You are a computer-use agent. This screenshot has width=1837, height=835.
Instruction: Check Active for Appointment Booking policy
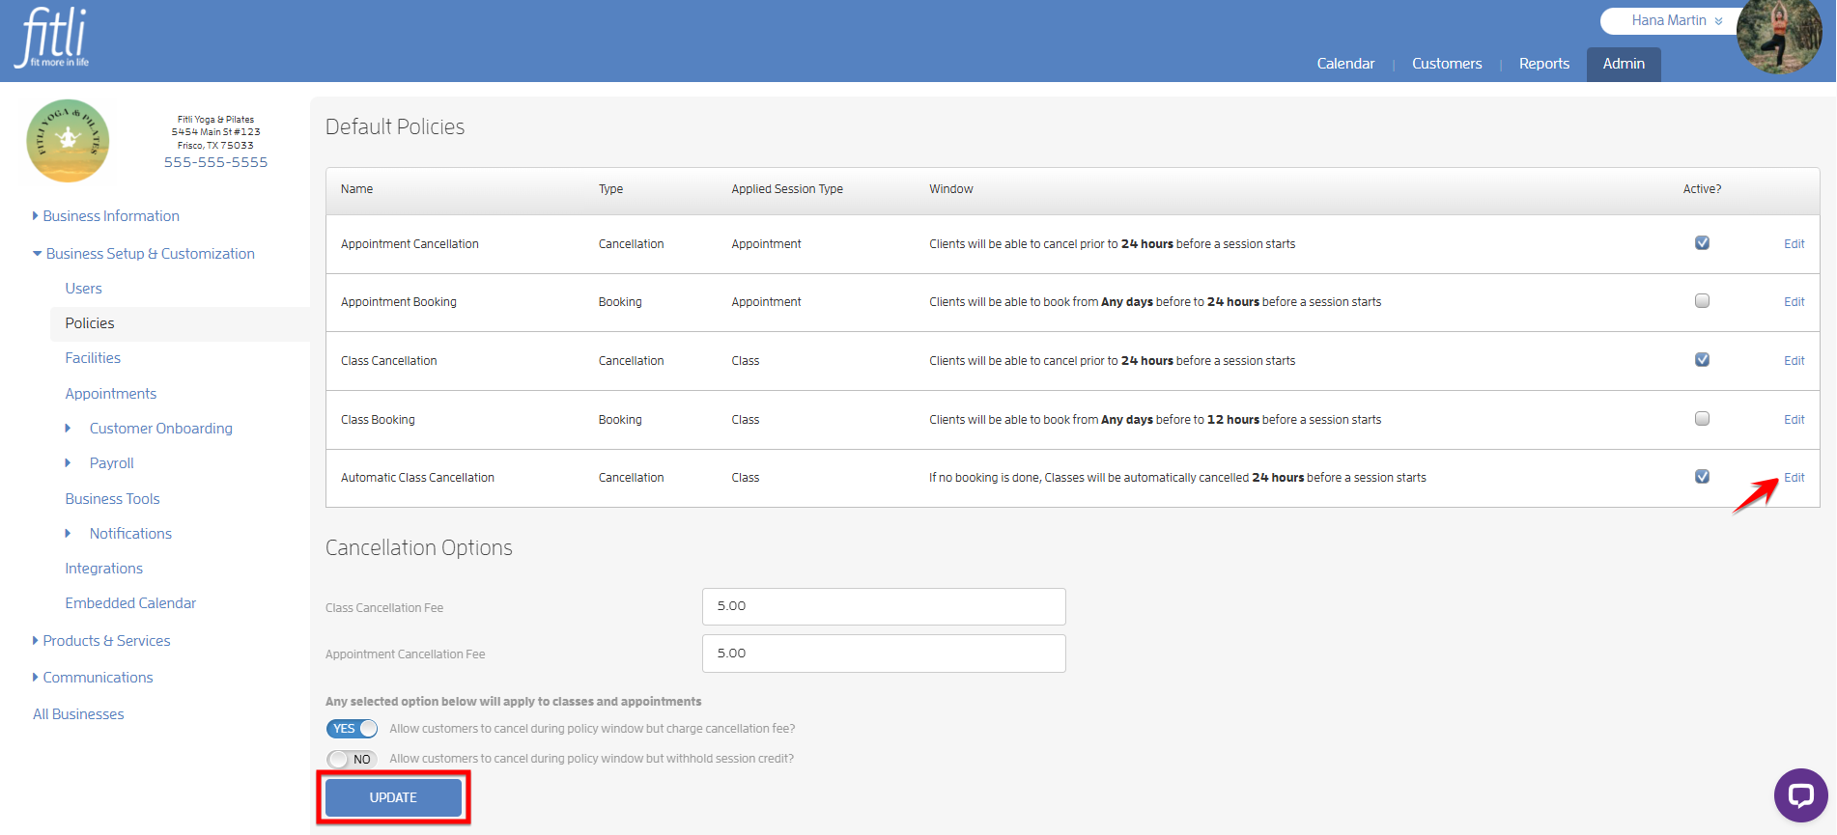pos(1702,301)
